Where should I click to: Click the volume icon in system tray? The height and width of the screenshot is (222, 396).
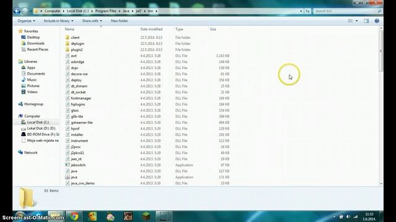pos(348,216)
